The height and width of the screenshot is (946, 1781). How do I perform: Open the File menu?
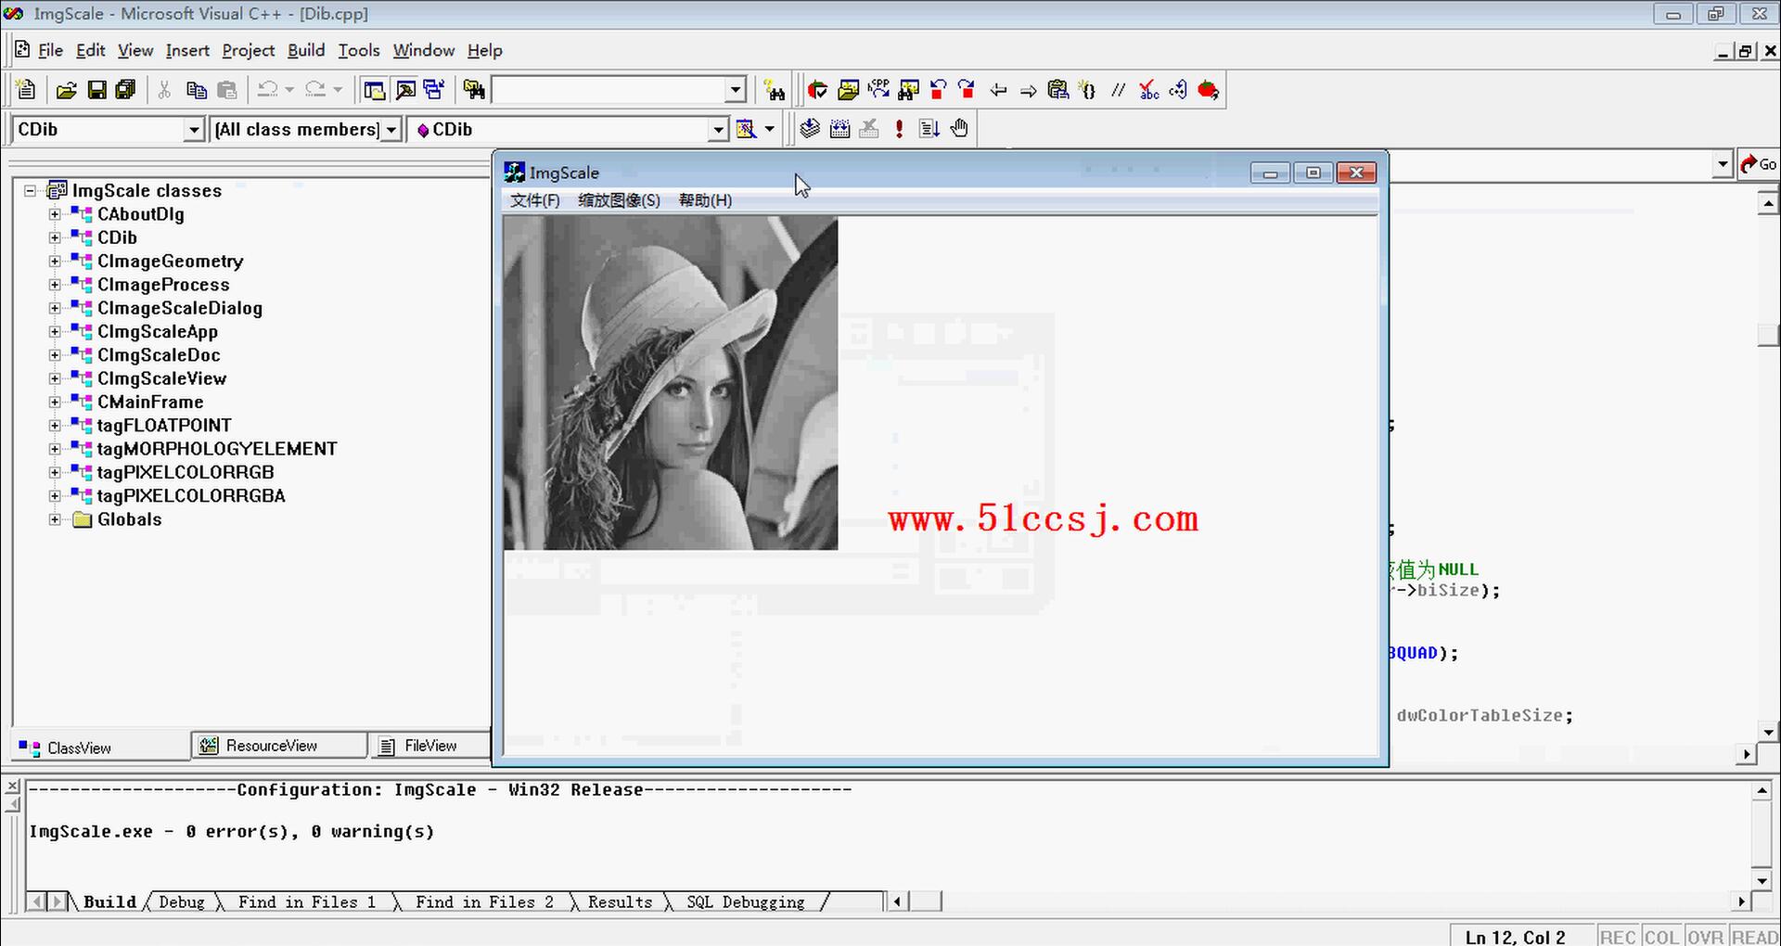(50, 50)
